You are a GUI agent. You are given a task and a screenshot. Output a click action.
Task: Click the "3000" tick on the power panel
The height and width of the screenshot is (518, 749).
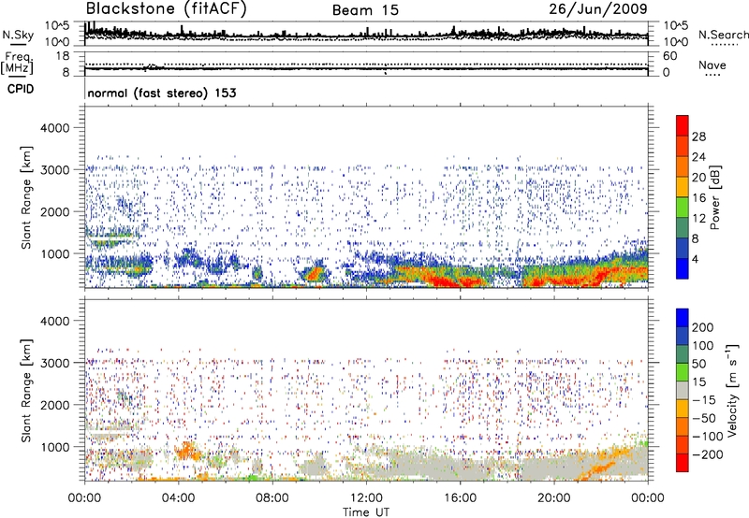(55, 170)
